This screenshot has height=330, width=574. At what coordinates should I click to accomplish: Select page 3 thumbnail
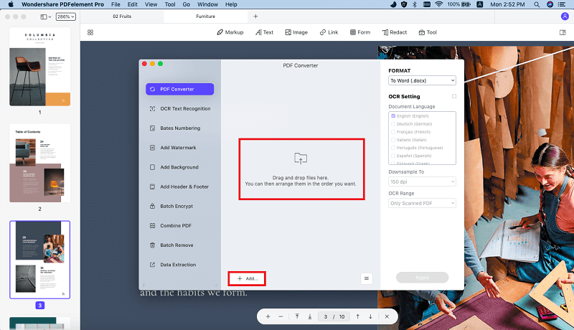click(x=40, y=260)
